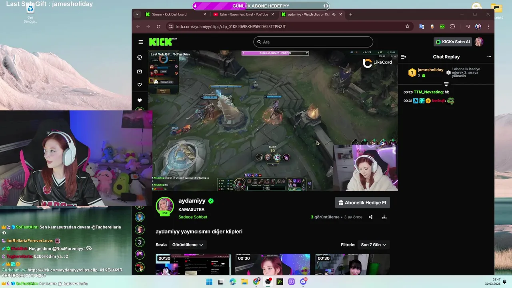
Task: Click berkuji username in chat replay
Action: (438, 101)
